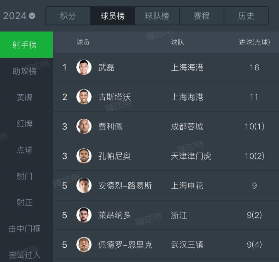The image size is (279, 262).
Task: Show the 助攻榜 ranking
Action: click(x=24, y=71)
